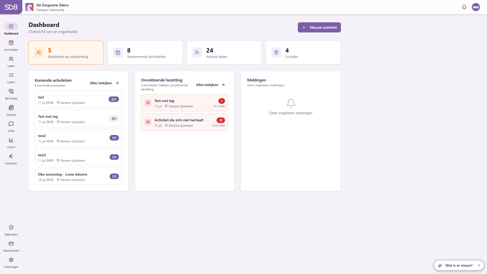Click red people icon on Activiteit die zich niet herhaalt
The width and height of the screenshot is (487, 274).
click(148, 122)
